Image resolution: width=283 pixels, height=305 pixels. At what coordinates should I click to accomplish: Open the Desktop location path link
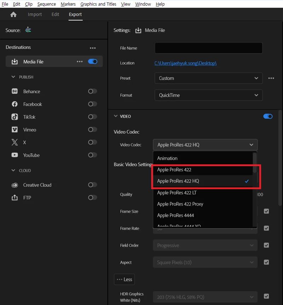coord(185,63)
